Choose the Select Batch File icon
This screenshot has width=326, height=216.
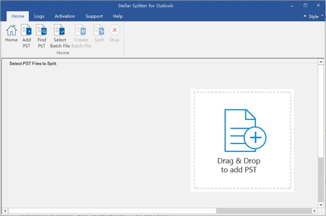point(59,30)
